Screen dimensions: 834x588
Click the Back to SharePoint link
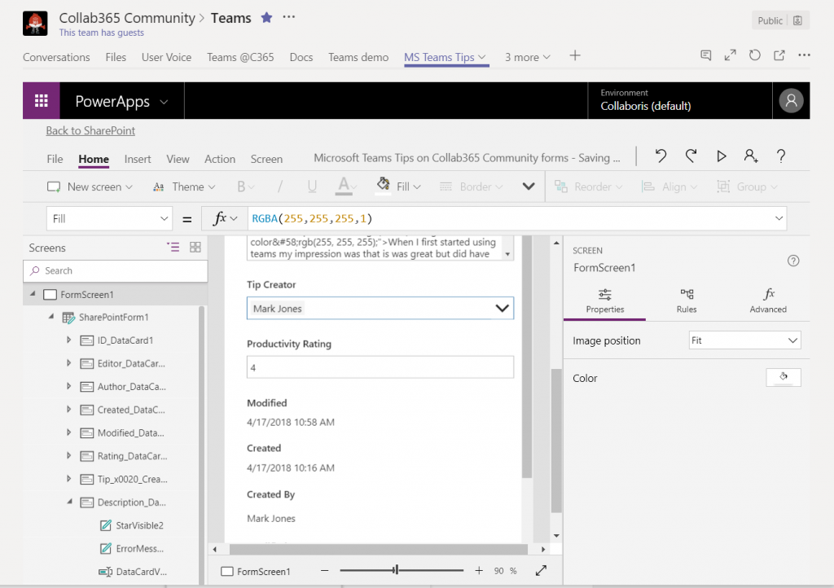(x=90, y=130)
